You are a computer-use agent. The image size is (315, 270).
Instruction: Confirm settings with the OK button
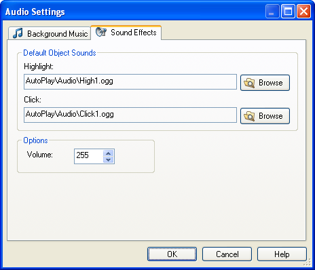tap(172, 254)
